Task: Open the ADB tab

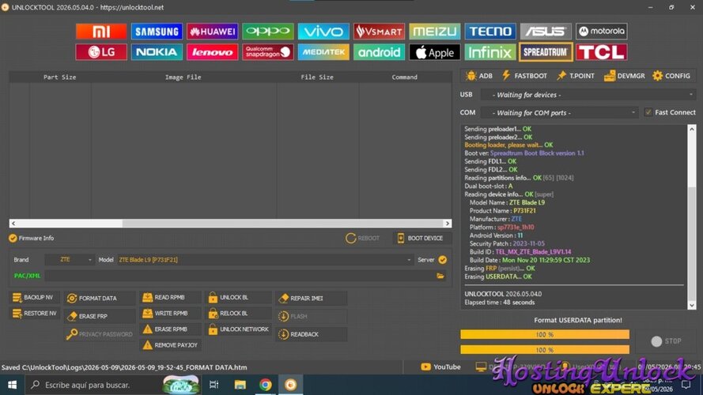Action: pos(479,76)
